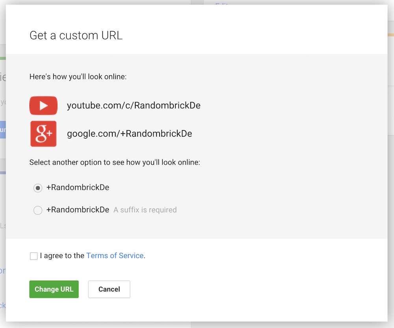Click "Here's how you'll look online:" text
Screen dimensions: 394x328
point(78,77)
